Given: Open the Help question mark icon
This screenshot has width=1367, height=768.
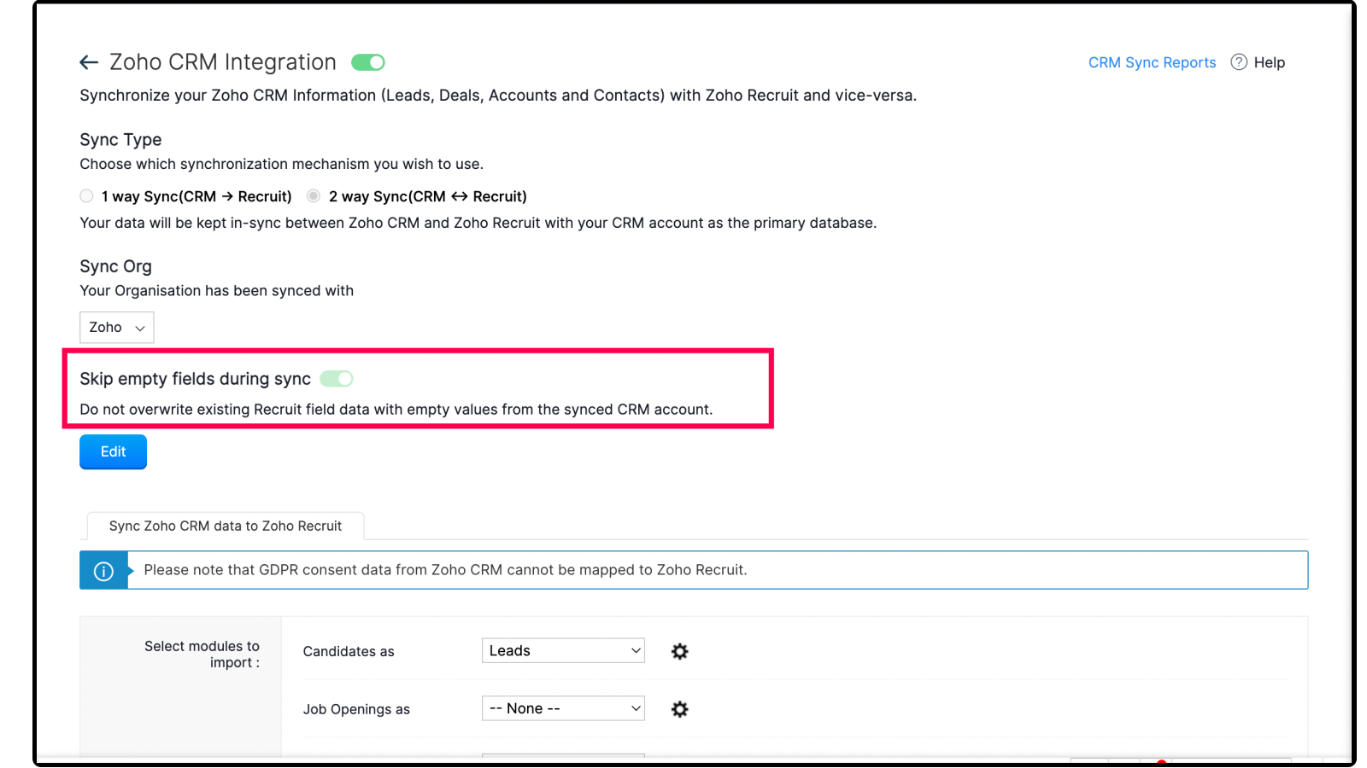Looking at the screenshot, I should [1239, 62].
